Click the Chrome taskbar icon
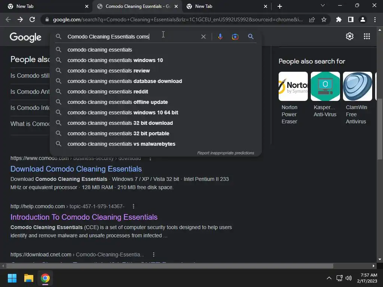This screenshot has height=287, width=383. tap(45, 278)
